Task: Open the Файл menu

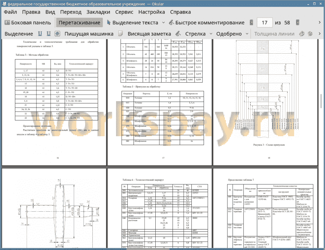Action: click(10, 12)
